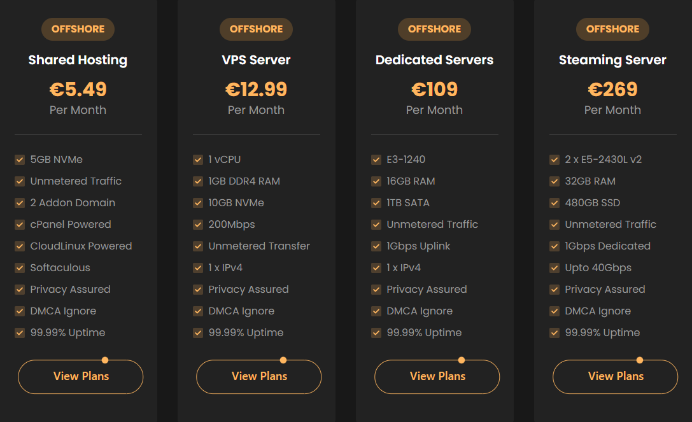Image resolution: width=692 pixels, height=422 pixels.
Task: Click the check icon next to 200Mbps
Action: click(x=198, y=225)
